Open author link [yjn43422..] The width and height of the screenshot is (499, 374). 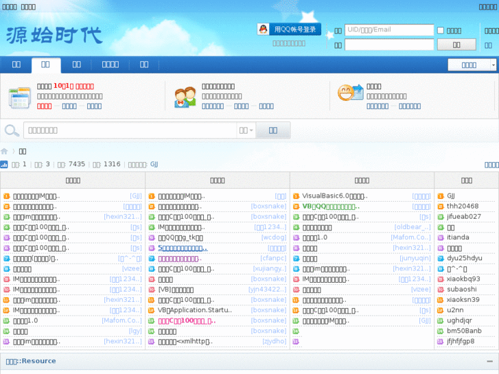point(267,290)
